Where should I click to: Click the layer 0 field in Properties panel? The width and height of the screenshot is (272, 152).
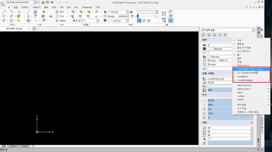tap(220, 45)
